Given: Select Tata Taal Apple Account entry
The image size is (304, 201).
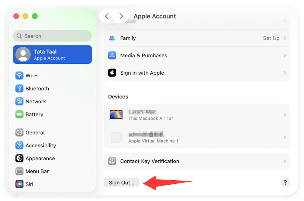Looking at the screenshot, I should (x=52, y=55).
